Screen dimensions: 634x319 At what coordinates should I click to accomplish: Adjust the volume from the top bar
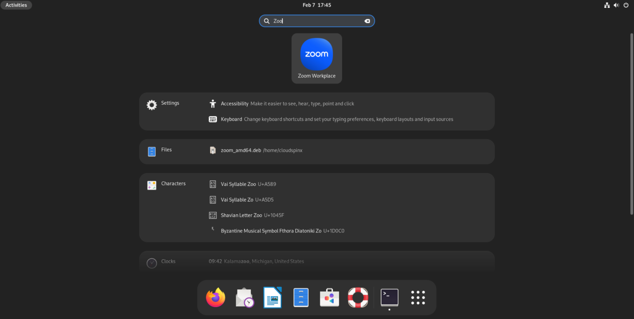(x=616, y=5)
